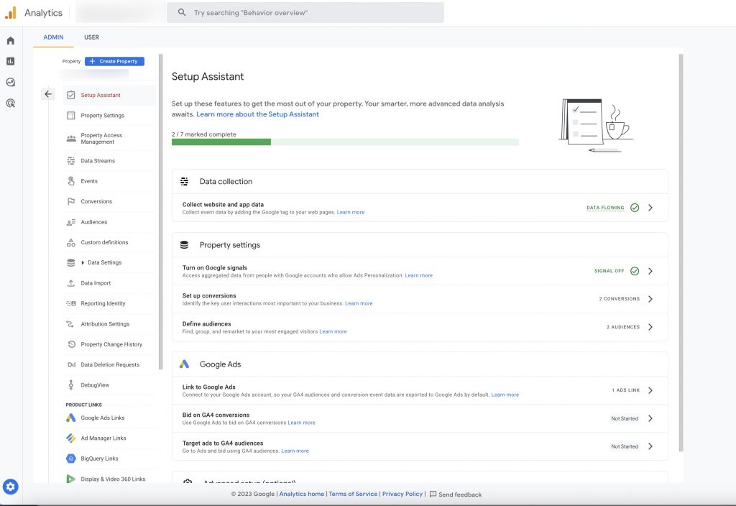Select Conversions menu item

pyautogui.click(x=109, y=201)
